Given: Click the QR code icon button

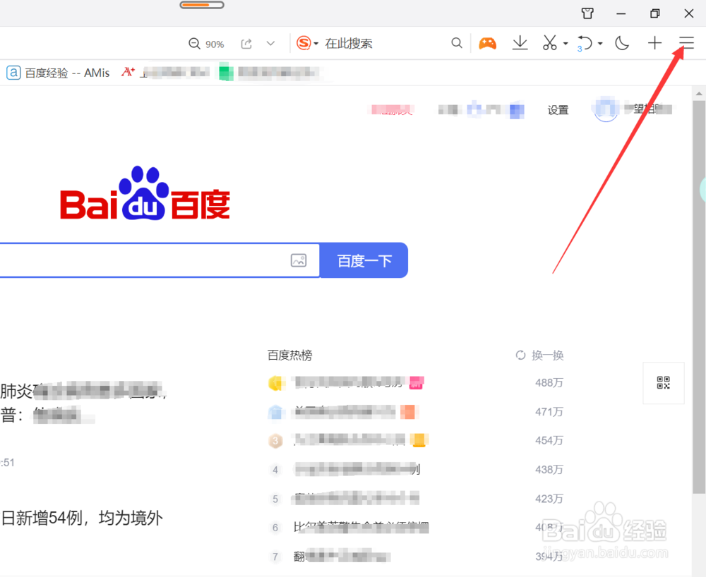Looking at the screenshot, I should [x=663, y=383].
